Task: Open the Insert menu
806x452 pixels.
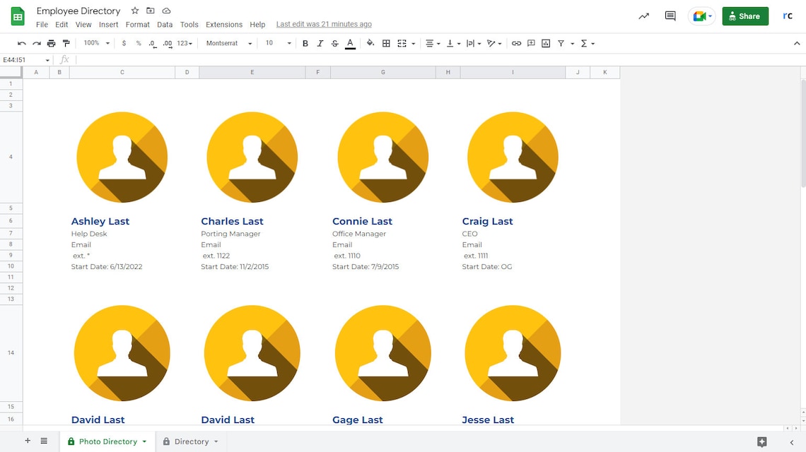Action: [108, 24]
